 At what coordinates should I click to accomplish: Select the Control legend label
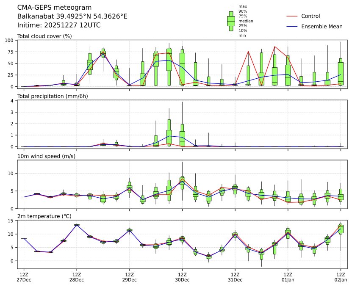pyautogui.click(x=310, y=16)
